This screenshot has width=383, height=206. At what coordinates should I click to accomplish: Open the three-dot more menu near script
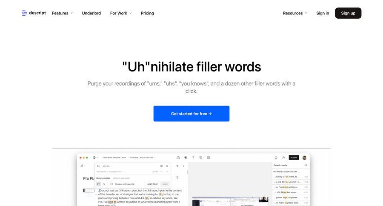pos(183,166)
